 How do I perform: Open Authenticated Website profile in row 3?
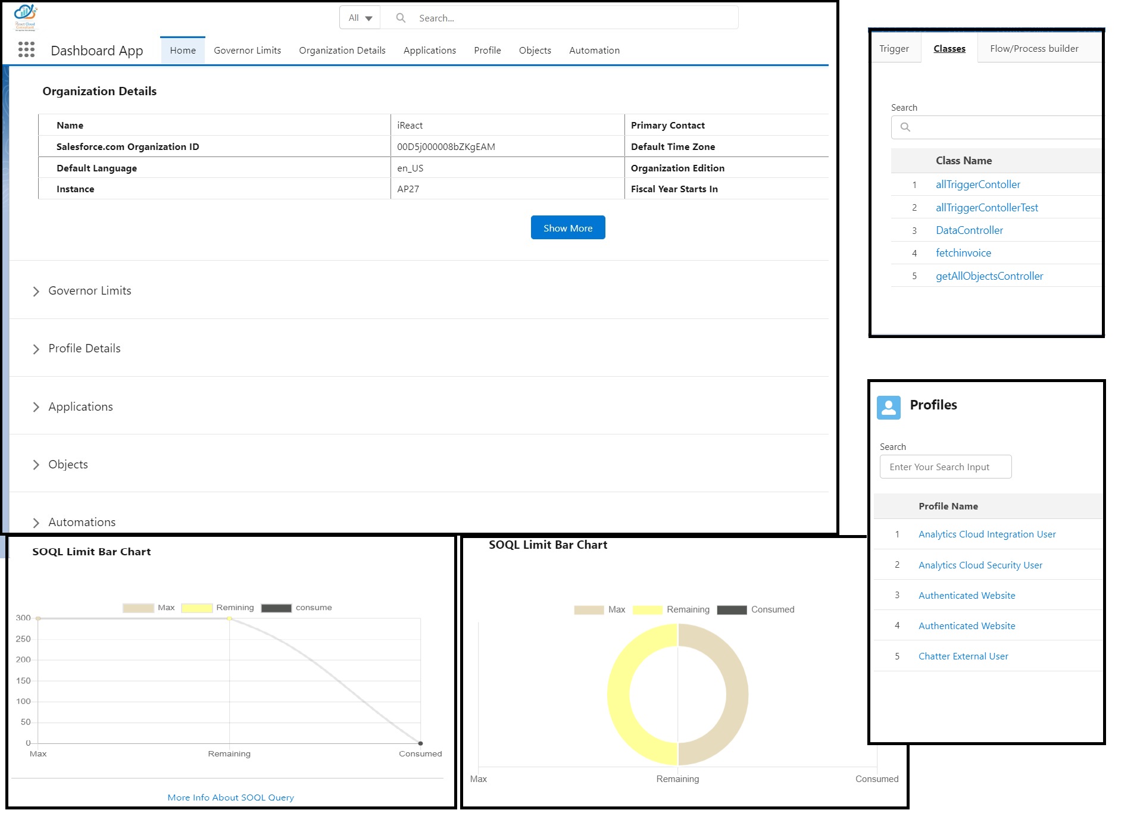pos(967,596)
